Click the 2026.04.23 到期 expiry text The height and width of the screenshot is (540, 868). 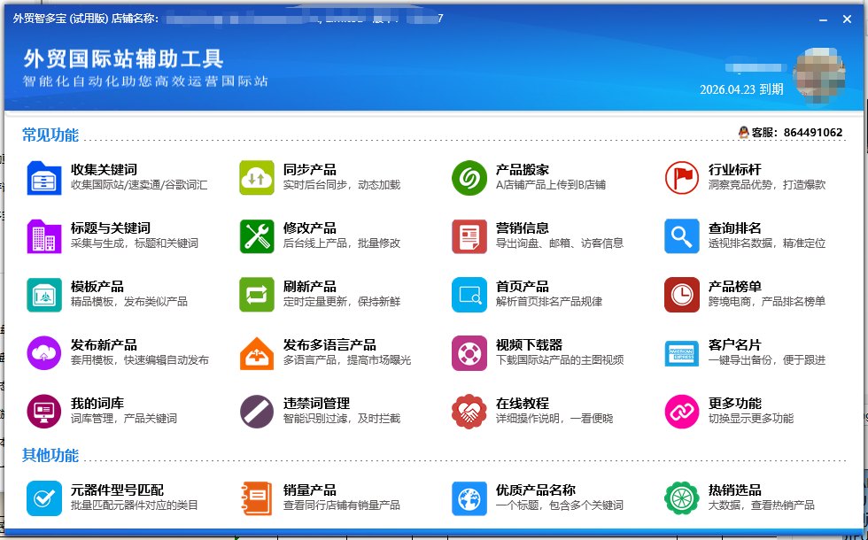742,89
